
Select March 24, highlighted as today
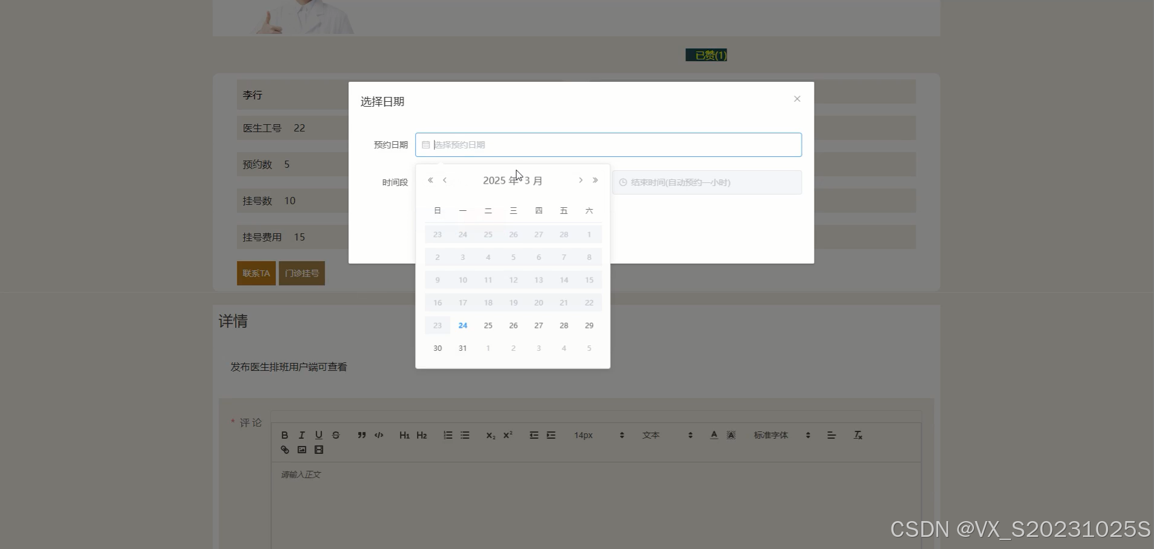(x=462, y=325)
